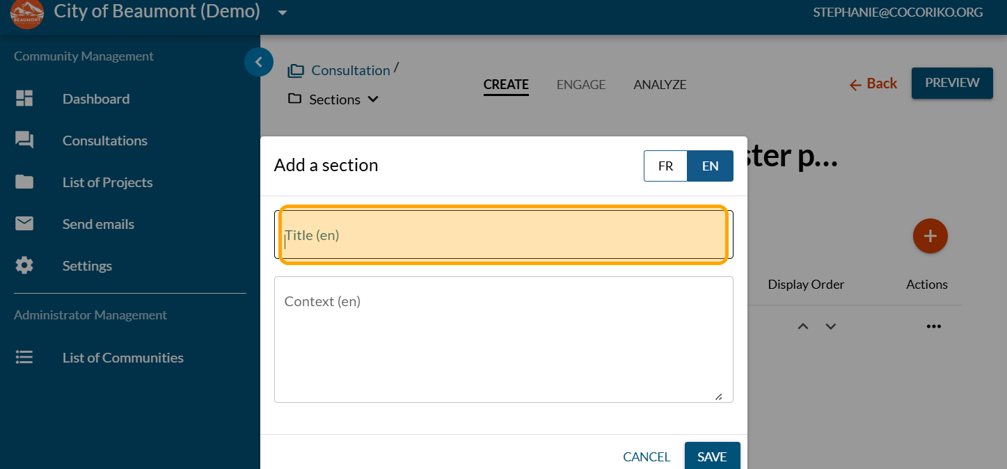Open the three-dots Actions menu

933,326
